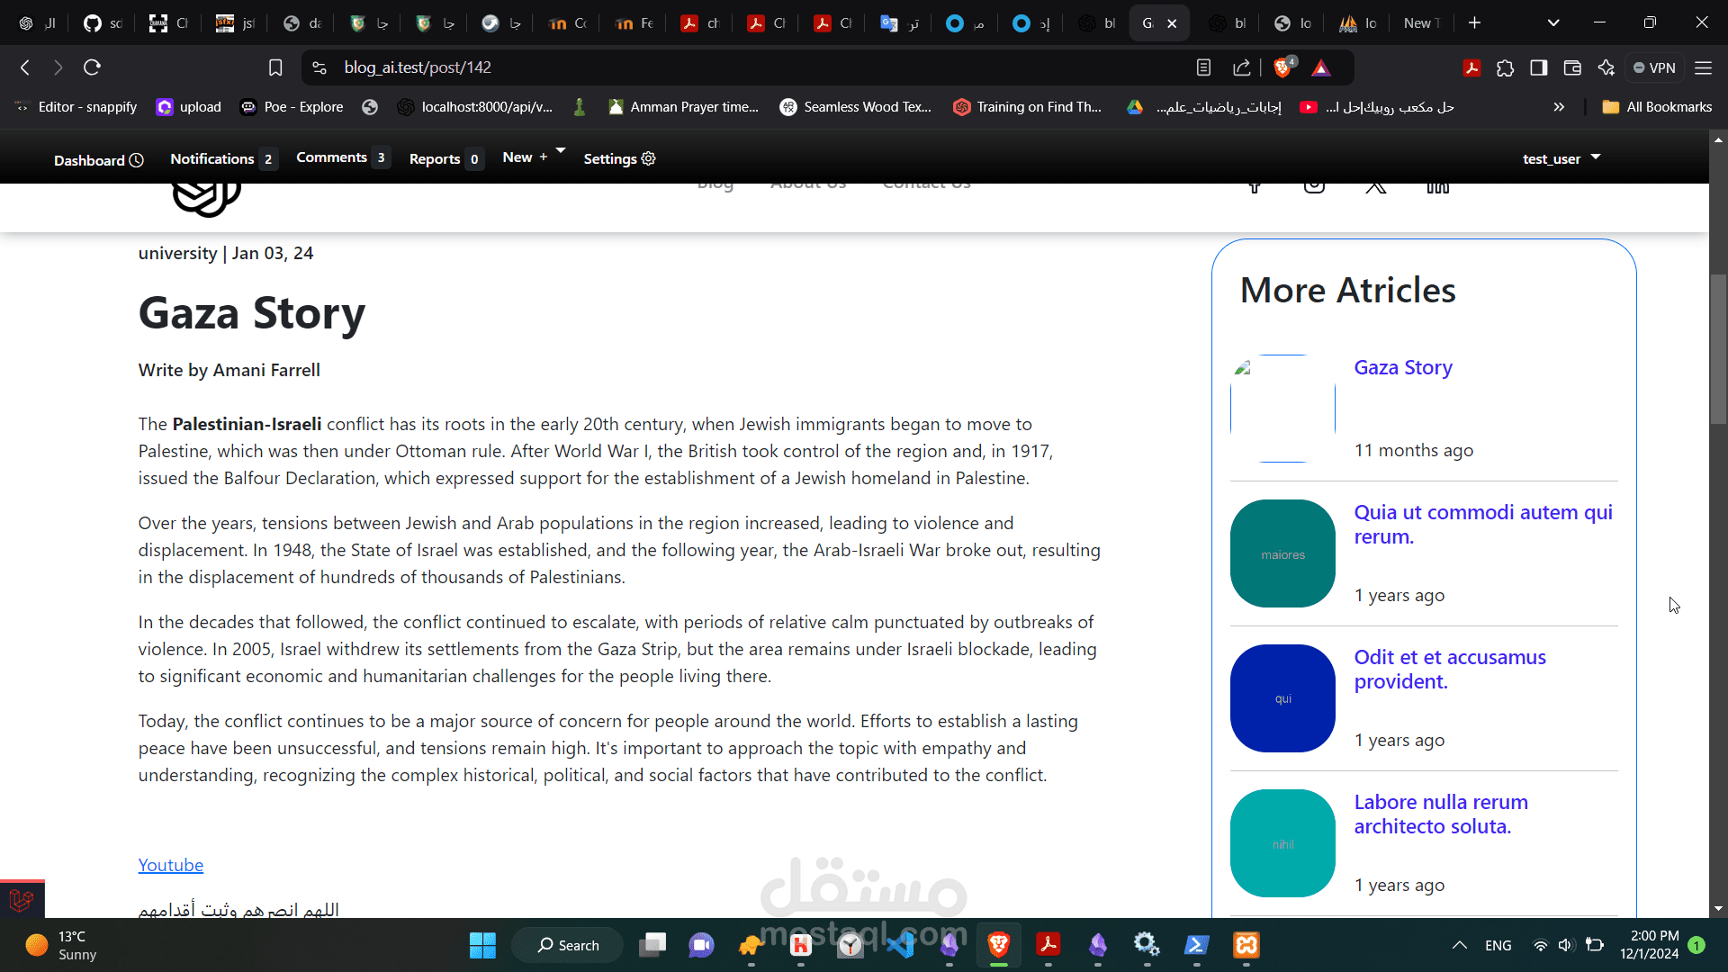
Task: Open the Notifications menu item
Action: coord(212,158)
